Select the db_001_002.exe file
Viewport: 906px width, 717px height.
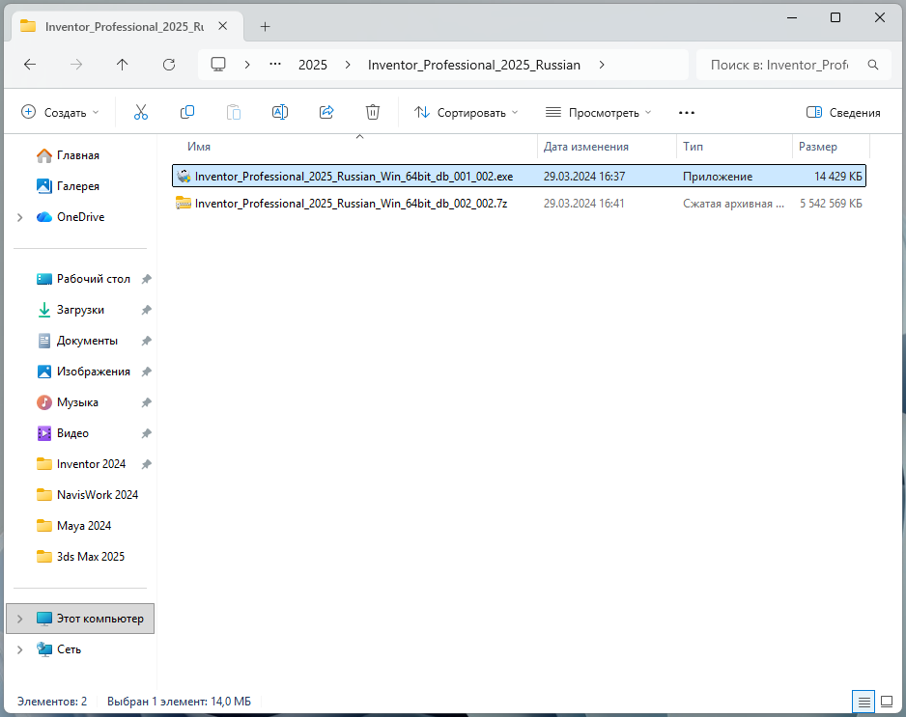519,176
